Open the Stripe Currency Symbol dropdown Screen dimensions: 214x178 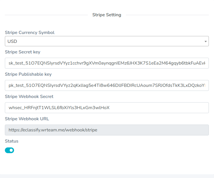[106, 41]
